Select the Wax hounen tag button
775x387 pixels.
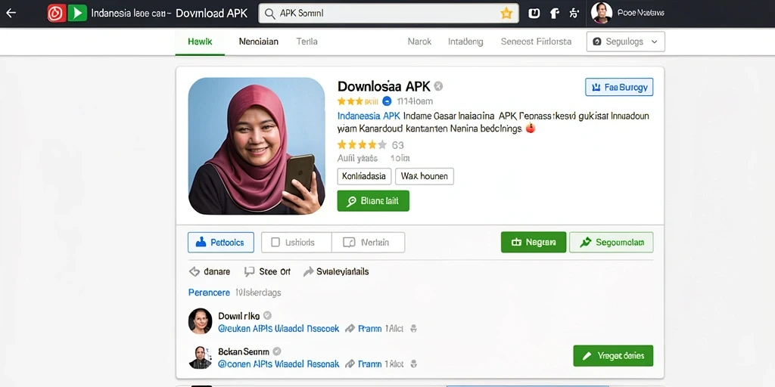(x=424, y=175)
